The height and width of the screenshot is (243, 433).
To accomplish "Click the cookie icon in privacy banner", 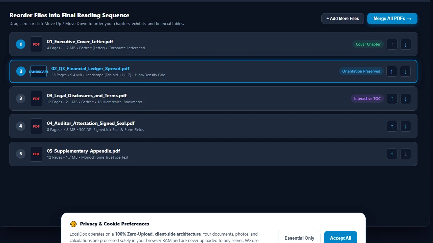I will point(73,224).
